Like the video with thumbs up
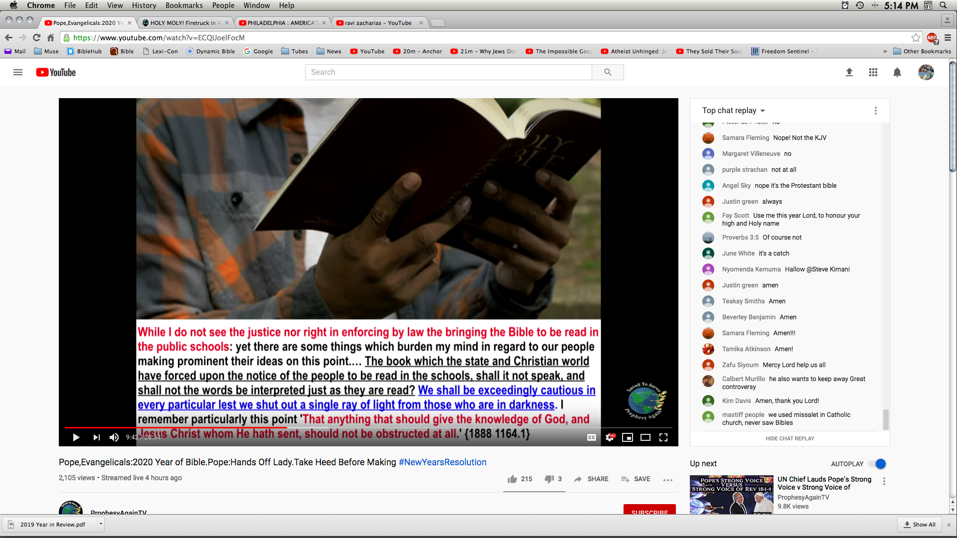The height and width of the screenshot is (538, 957). pos(512,479)
